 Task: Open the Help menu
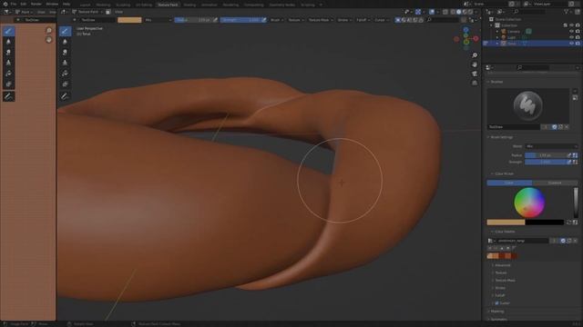point(66,4)
